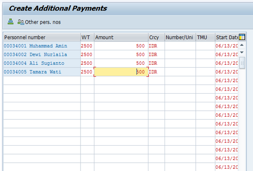Click currency IDR for Dewi Nurlaila
The height and width of the screenshot is (171, 253).
156,55
